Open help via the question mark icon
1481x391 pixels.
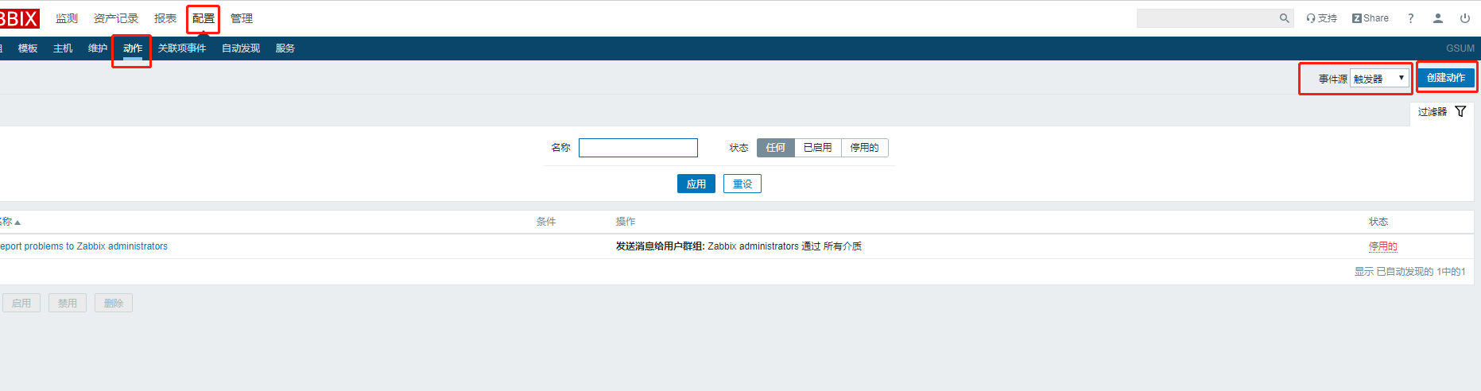pos(1411,18)
